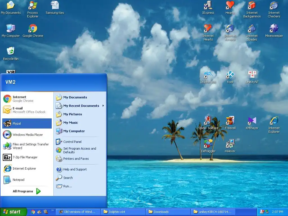Select the Freecell desktop shortcut
This screenshot has width=288, height=216.
pos(230,123)
